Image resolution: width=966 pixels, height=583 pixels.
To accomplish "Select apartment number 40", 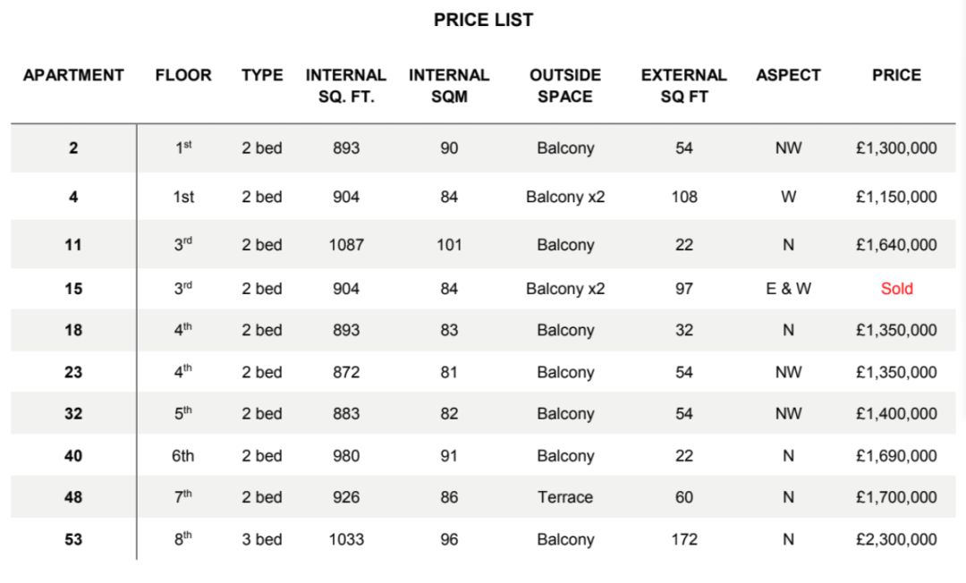I will pyautogui.click(x=73, y=455).
